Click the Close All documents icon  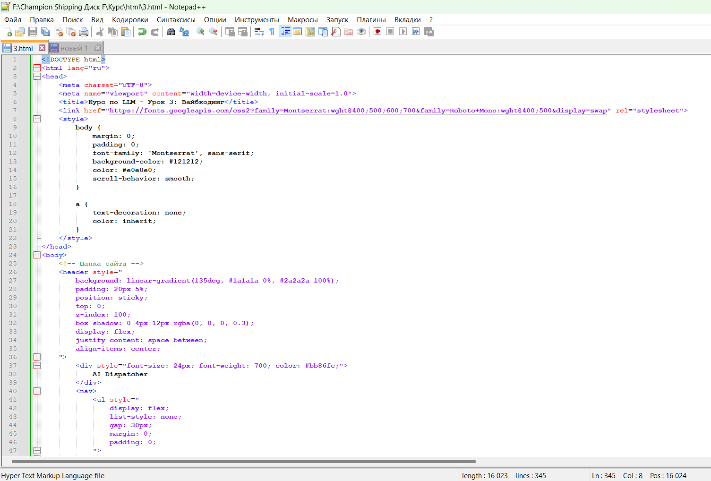[x=71, y=32]
